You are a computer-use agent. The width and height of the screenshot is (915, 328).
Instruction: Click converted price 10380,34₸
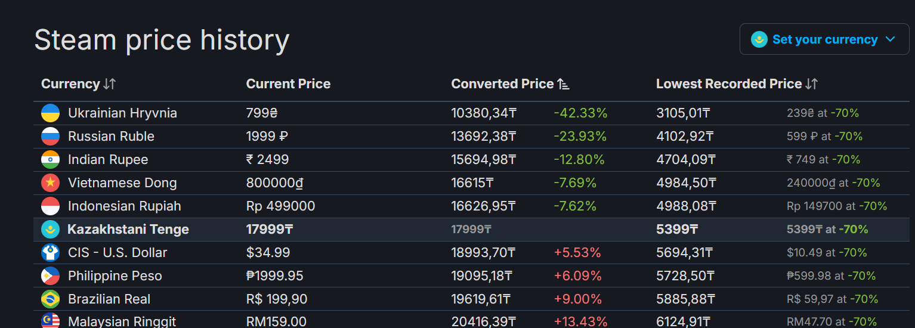[x=484, y=113]
